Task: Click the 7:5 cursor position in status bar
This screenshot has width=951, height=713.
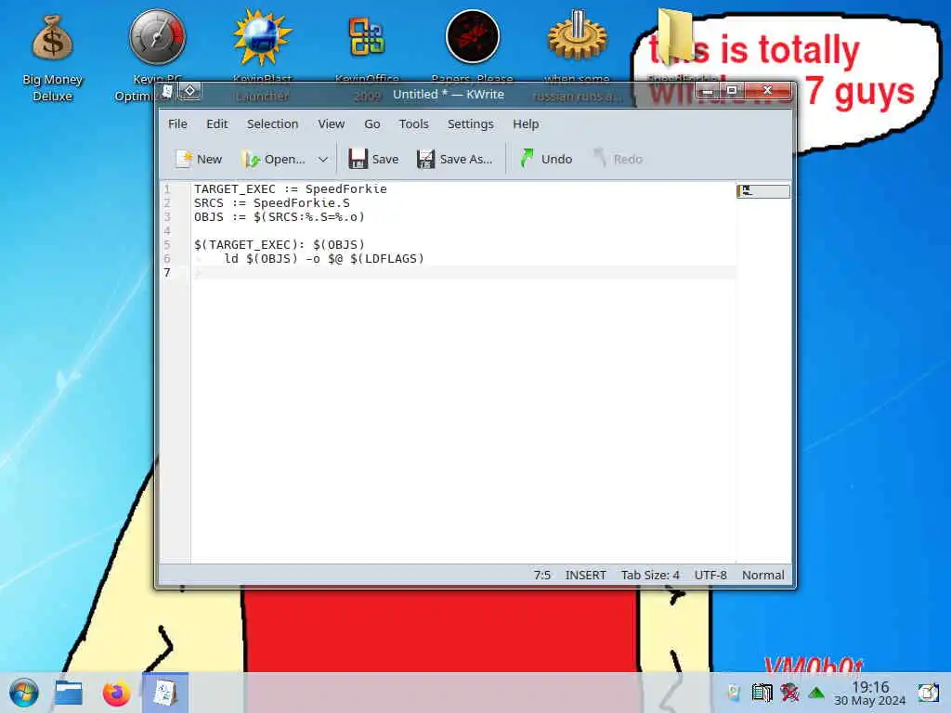Action: [x=542, y=575]
